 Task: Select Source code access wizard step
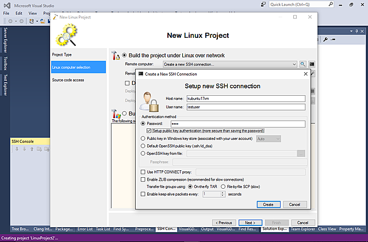[x=78, y=80]
